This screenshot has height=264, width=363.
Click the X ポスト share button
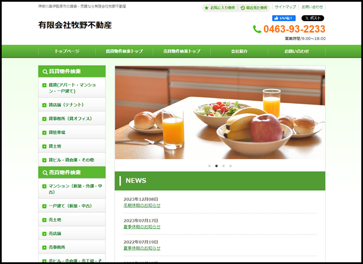tap(313, 18)
